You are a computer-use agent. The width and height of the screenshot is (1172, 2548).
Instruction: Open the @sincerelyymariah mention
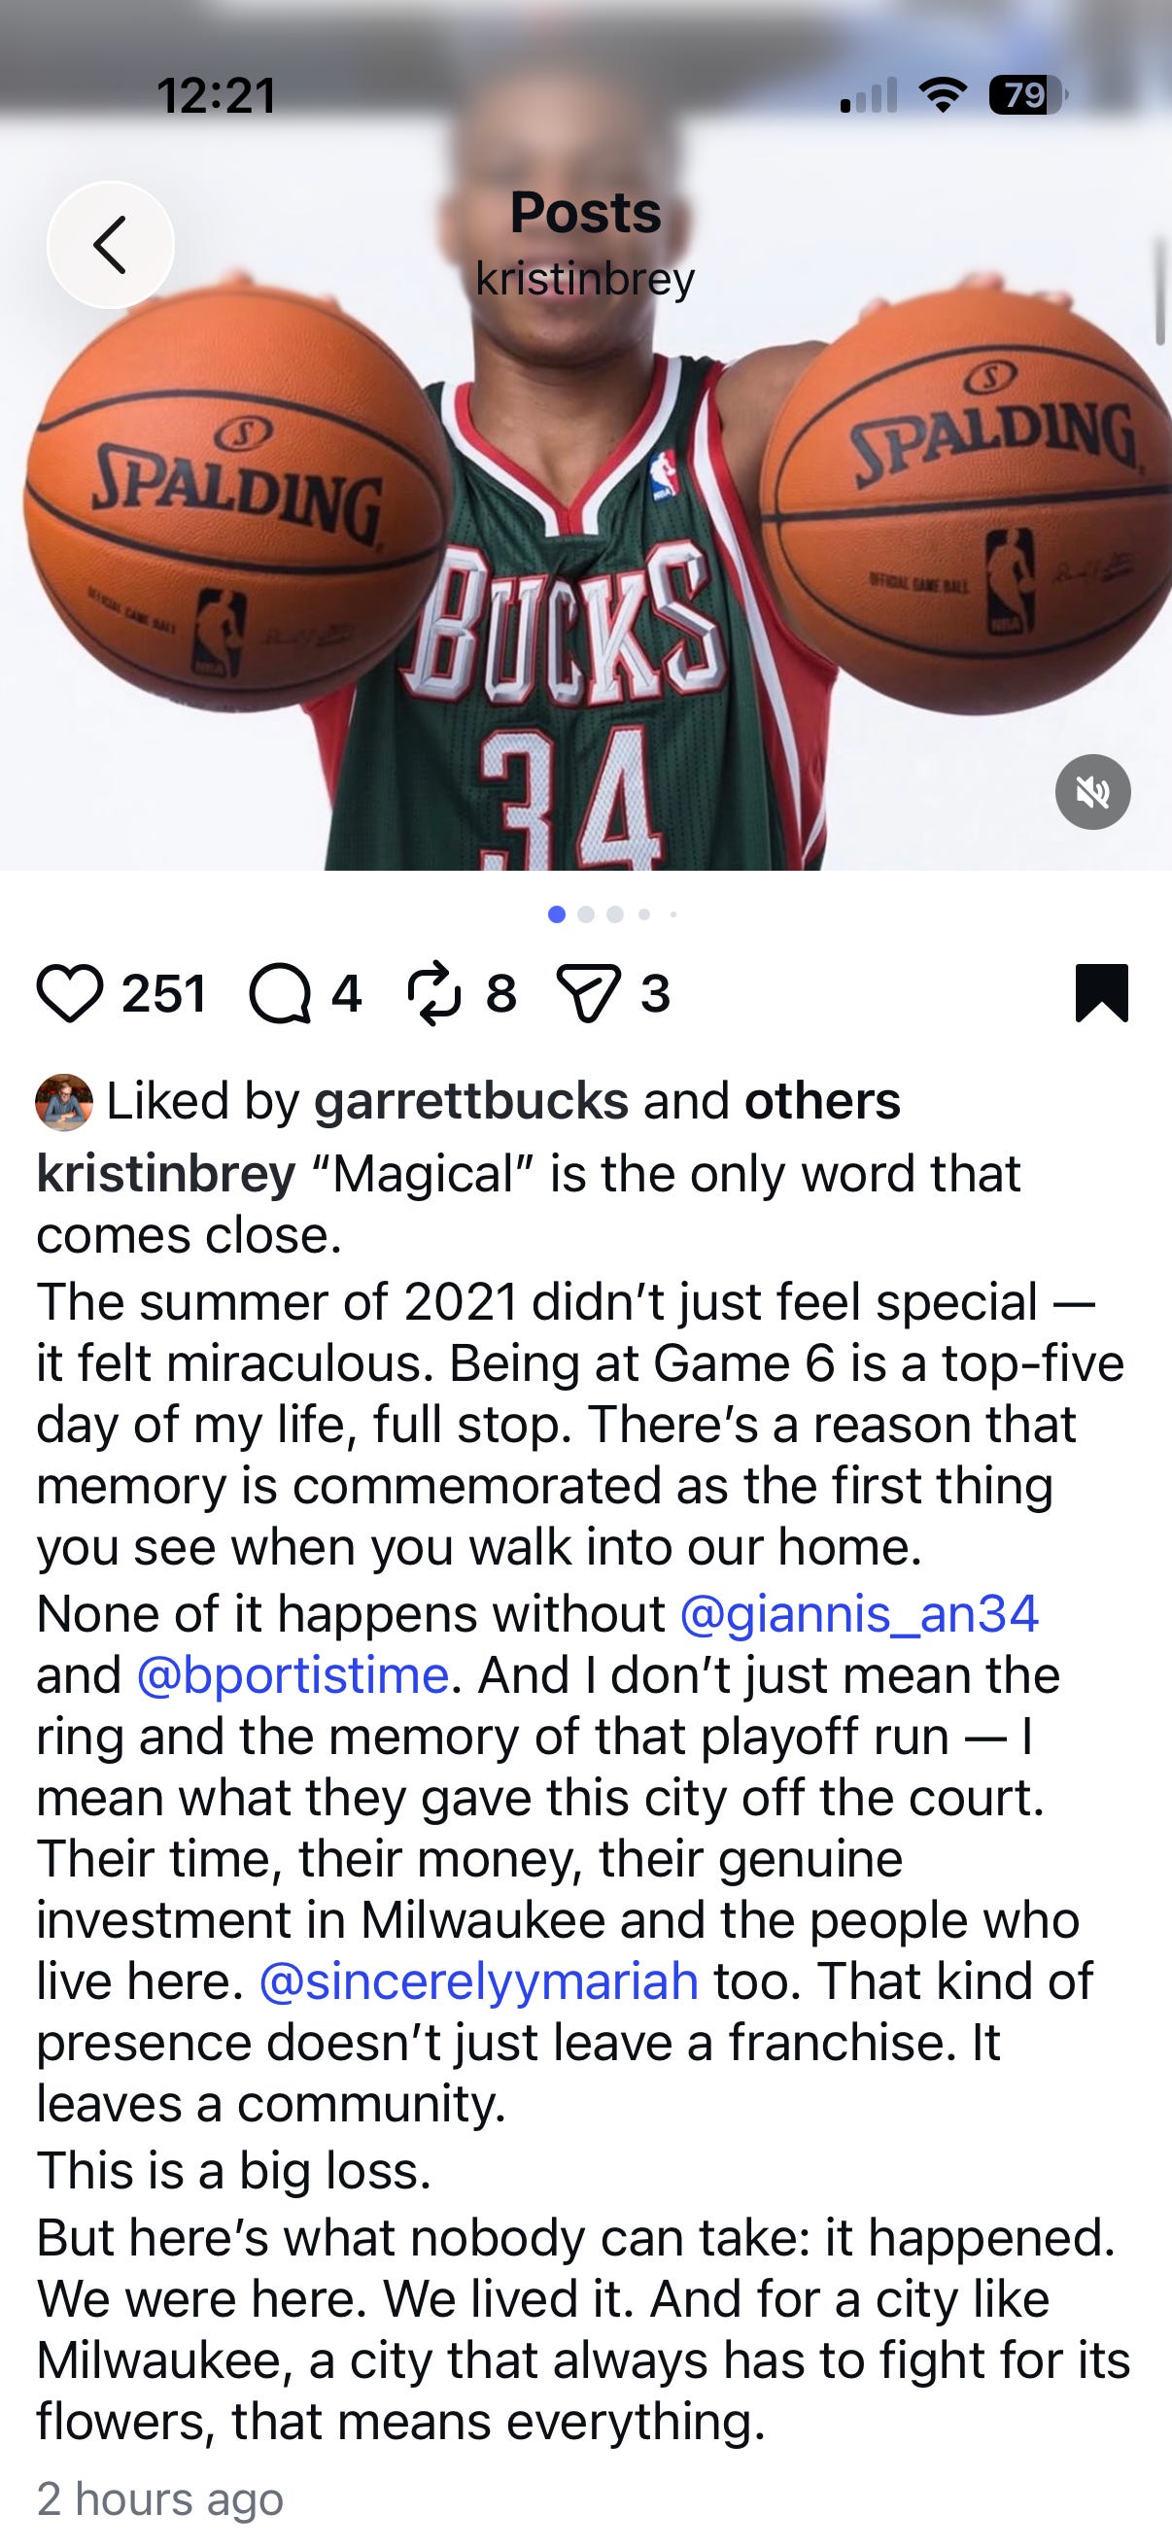[479, 1981]
